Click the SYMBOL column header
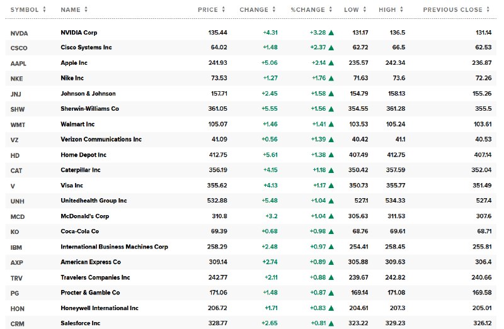504x329 pixels. (25, 9)
